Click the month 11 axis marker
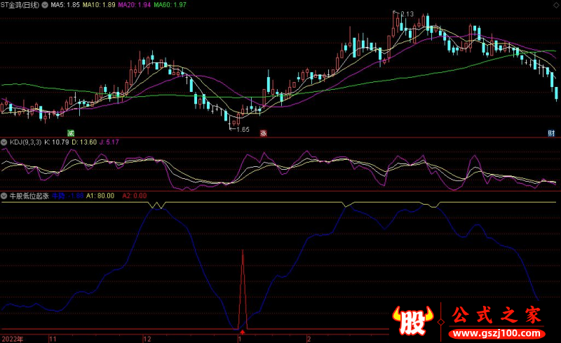561x343 pixels. click(53, 339)
